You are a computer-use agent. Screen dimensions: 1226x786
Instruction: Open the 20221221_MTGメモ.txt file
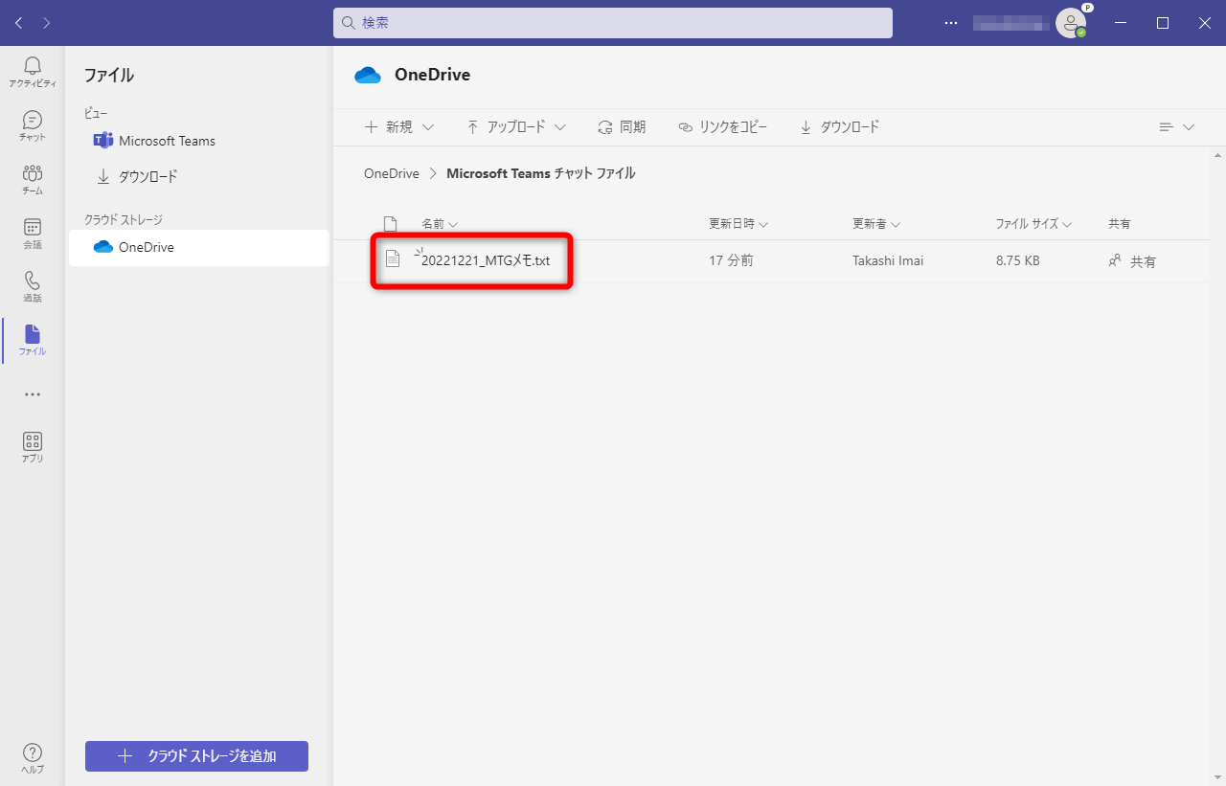click(484, 259)
